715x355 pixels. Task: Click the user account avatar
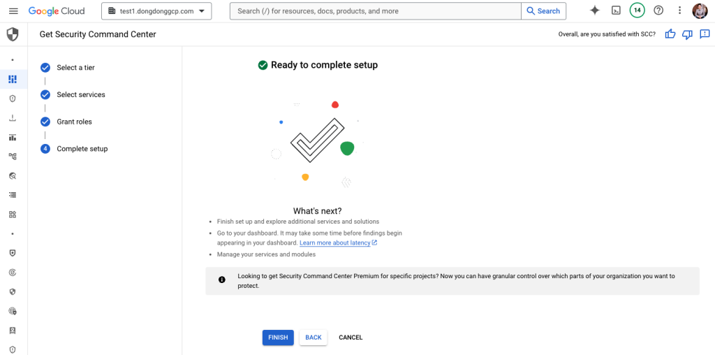[700, 11]
